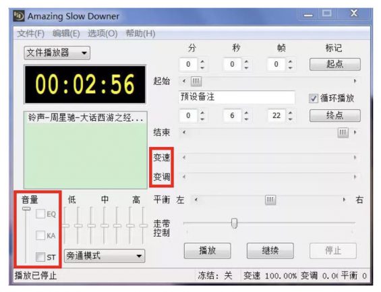Click the 结束 slider thumb
The width and height of the screenshot is (381, 292).
pyautogui.click(x=343, y=133)
